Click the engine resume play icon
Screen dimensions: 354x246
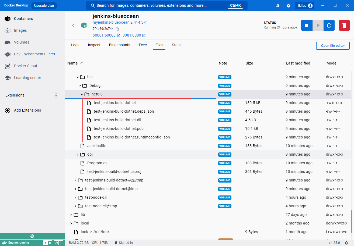pyautogui.click(x=46, y=243)
